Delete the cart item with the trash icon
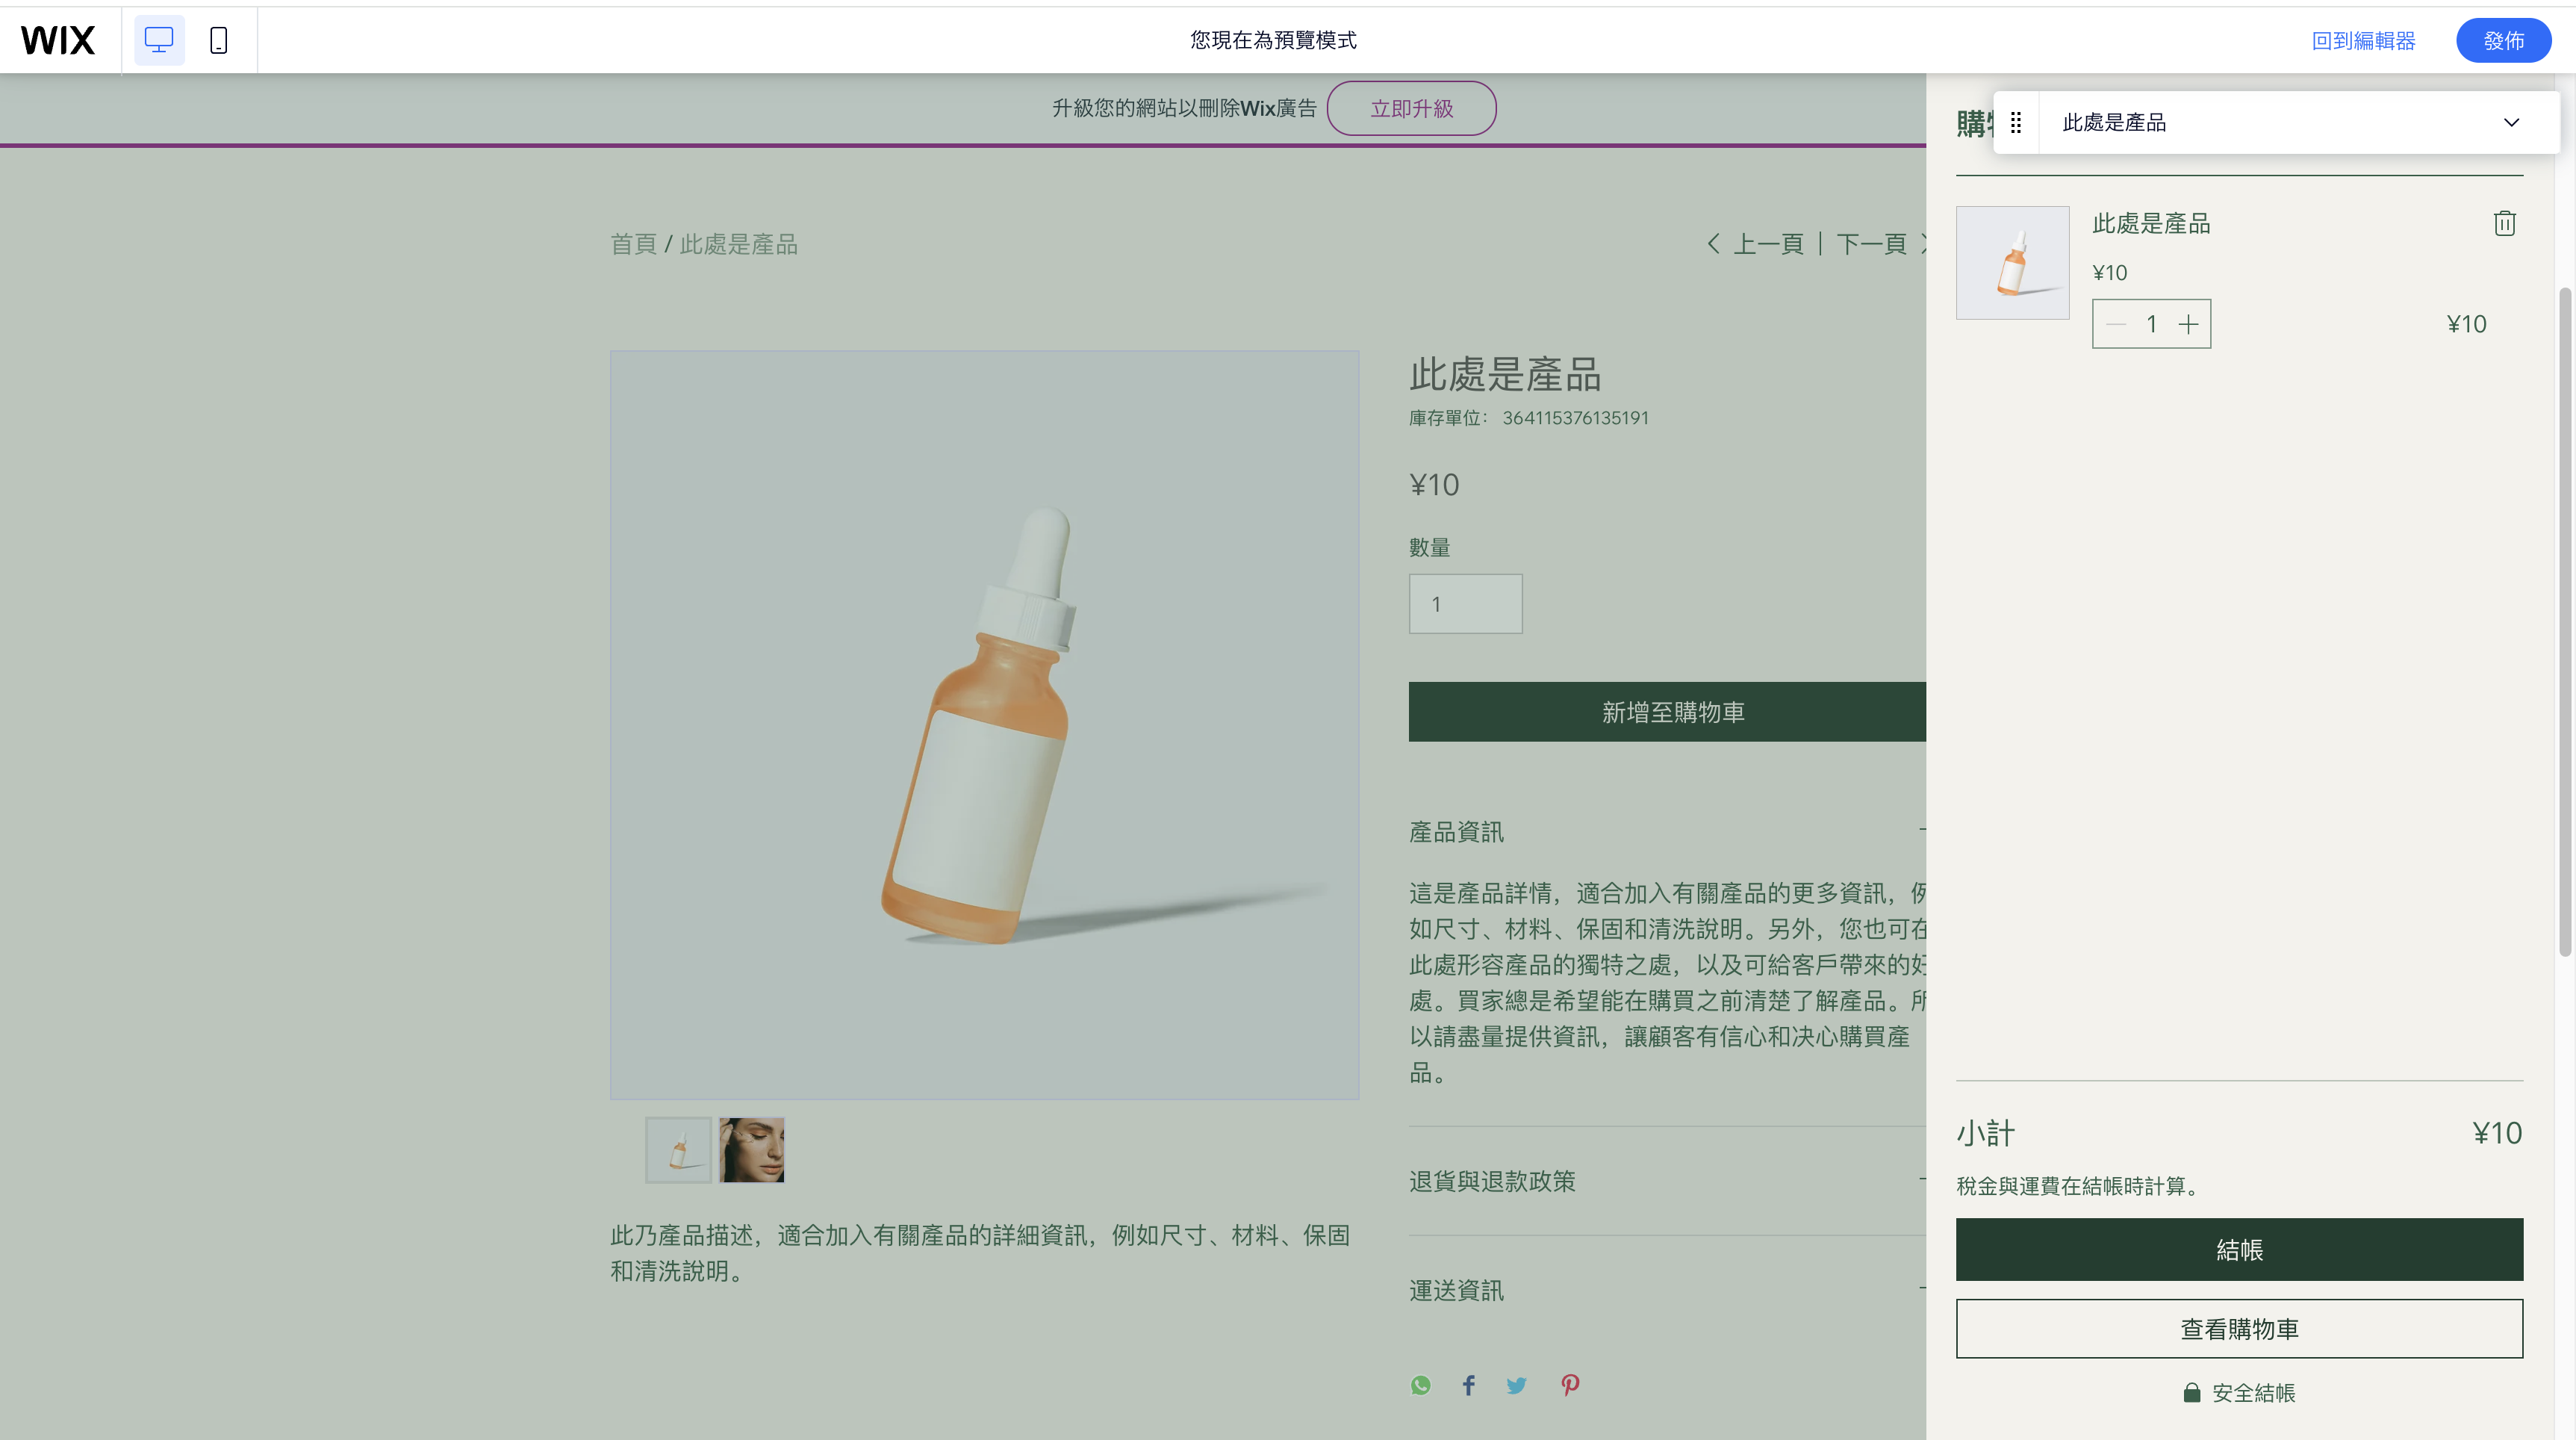Viewport: 2576px width, 1440px height. (x=2504, y=223)
